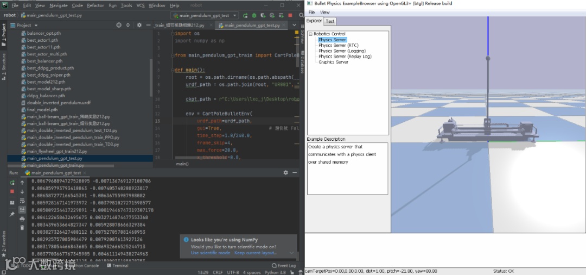586x275 pixels.
Task: Click the Search Everywhere magnifier icon
Action: (x=301, y=15)
